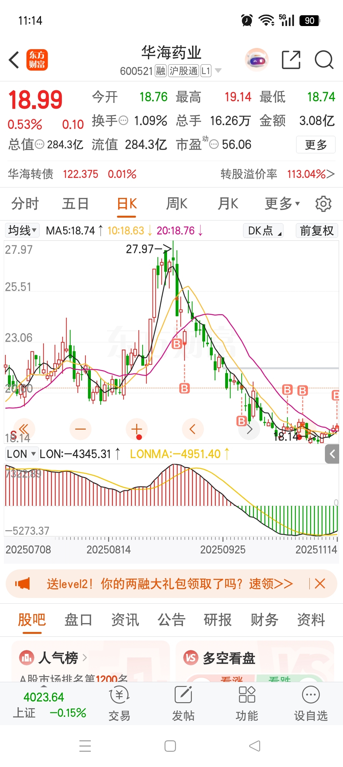Open the AI robot assistant icon
The image size is (343, 767).
click(x=257, y=60)
